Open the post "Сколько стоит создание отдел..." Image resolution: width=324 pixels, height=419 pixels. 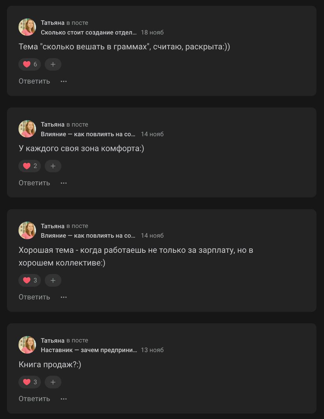[x=88, y=32]
